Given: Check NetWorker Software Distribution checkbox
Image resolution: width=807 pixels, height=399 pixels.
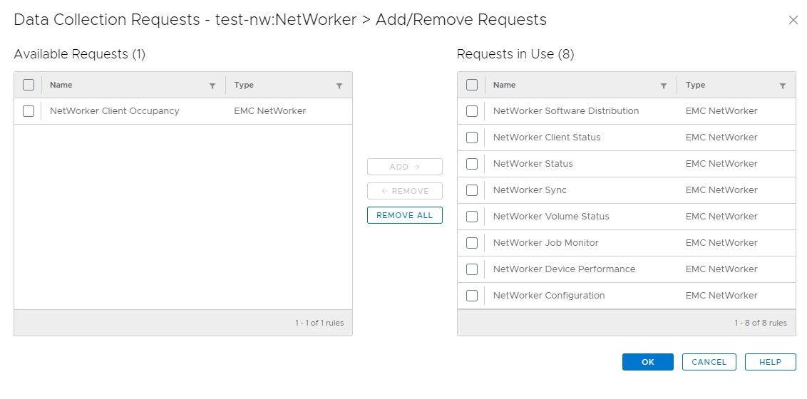Looking at the screenshot, I should coord(472,111).
